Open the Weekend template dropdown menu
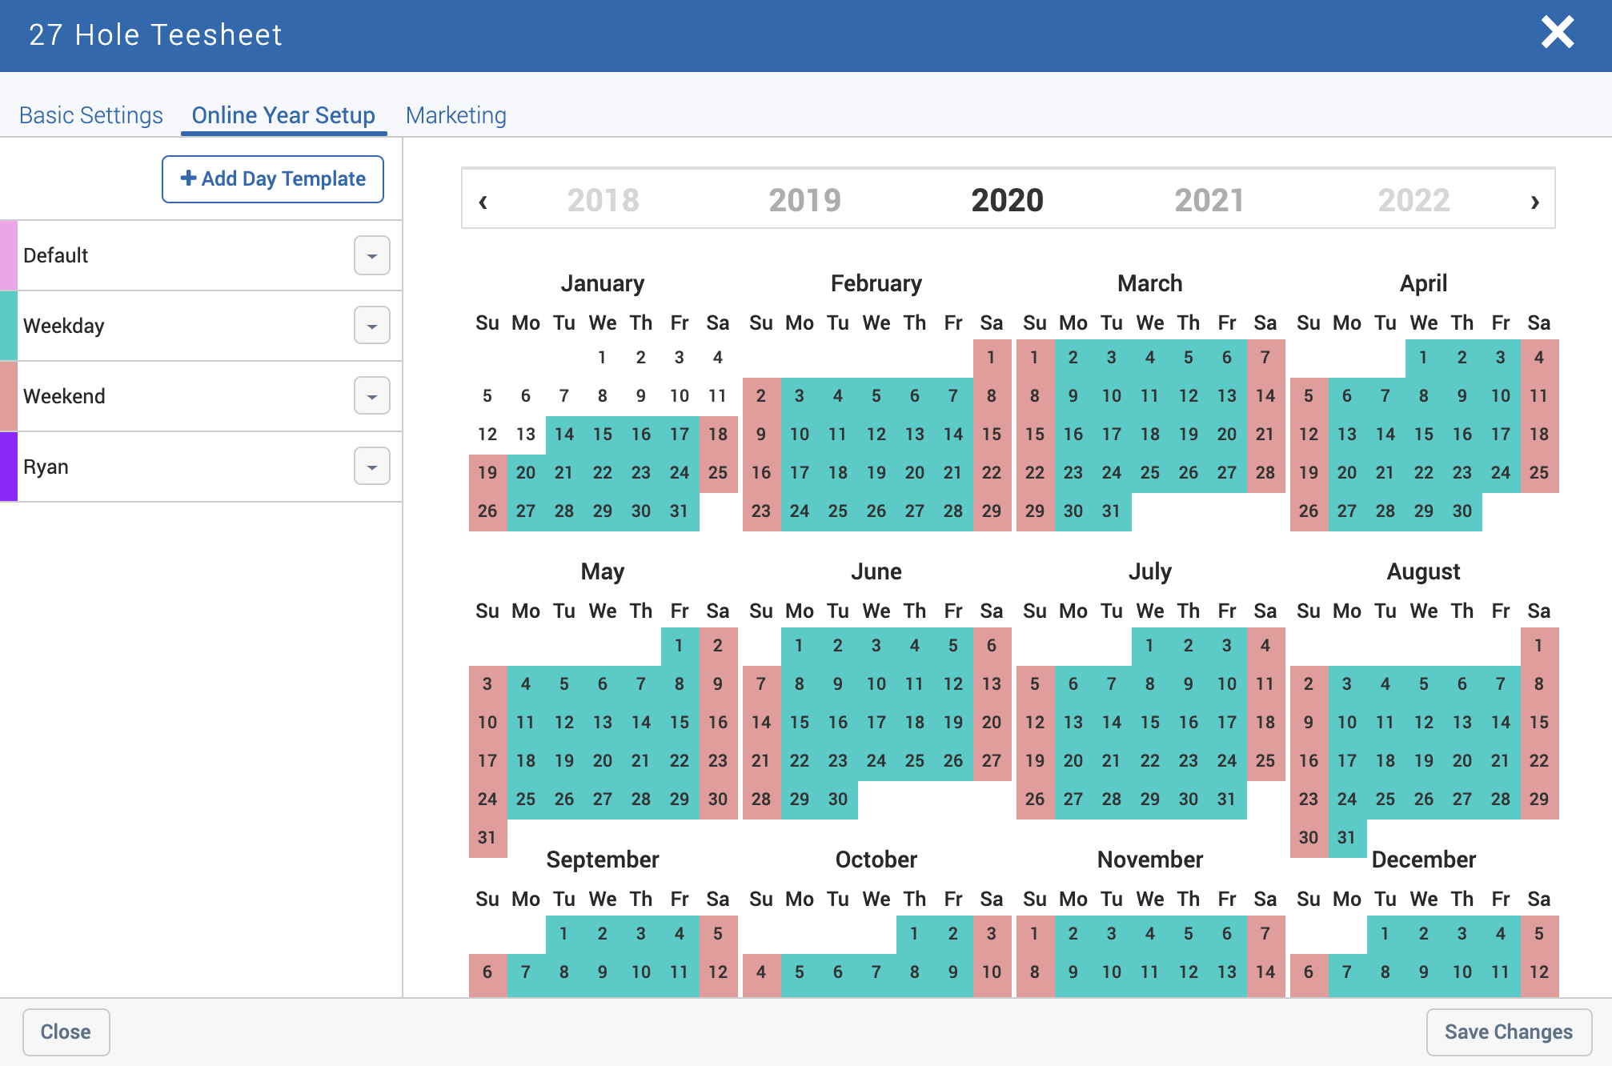The image size is (1612, 1066). click(x=371, y=396)
